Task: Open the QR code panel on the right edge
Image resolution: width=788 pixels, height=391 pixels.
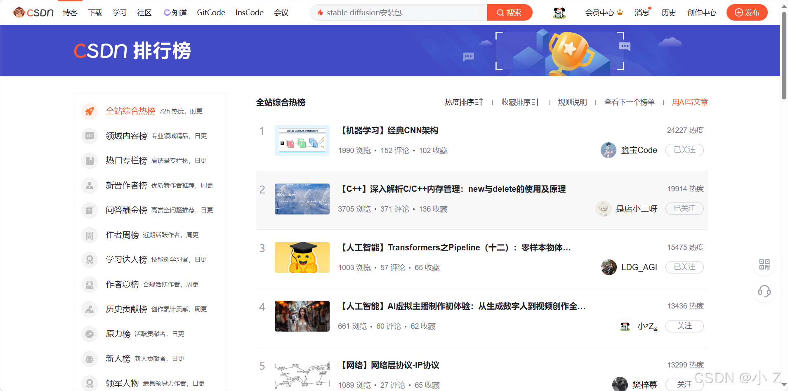Action: [764, 264]
